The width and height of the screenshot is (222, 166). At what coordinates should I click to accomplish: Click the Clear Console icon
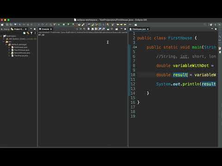click(x=88, y=29)
